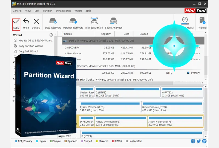
Task: Select the X(FAT32) 23.3 GB block
Action: (182, 92)
